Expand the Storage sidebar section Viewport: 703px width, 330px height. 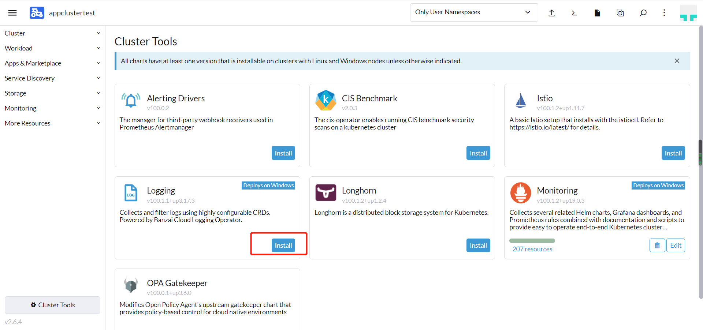52,93
